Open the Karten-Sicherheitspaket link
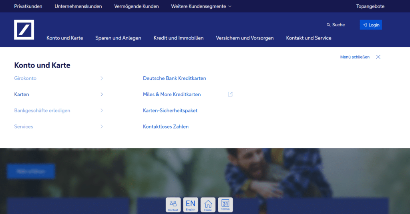Image resolution: width=410 pixels, height=214 pixels. pos(170,111)
